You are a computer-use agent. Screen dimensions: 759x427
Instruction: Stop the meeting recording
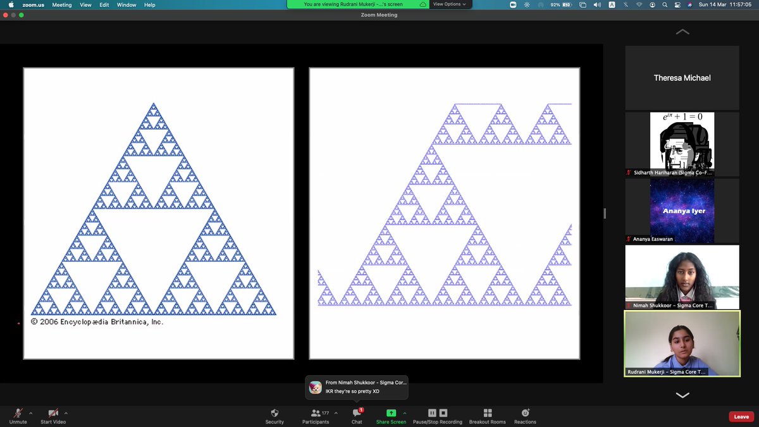pyautogui.click(x=443, y=412)
